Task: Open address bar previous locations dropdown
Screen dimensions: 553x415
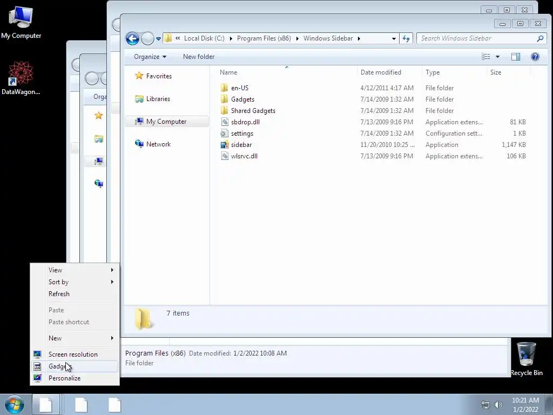Action: pos(394,38)
